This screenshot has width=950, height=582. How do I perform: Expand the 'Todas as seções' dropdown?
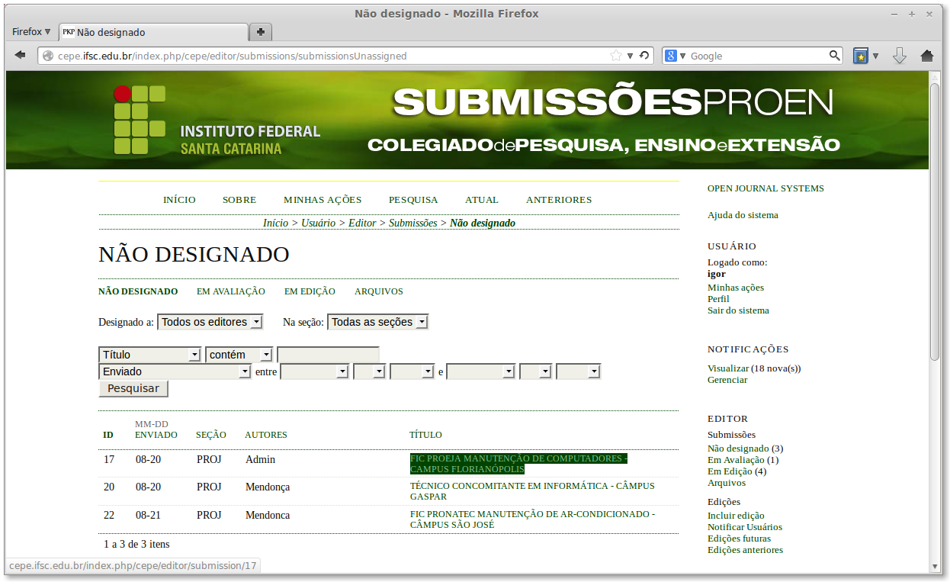(377, 322)
